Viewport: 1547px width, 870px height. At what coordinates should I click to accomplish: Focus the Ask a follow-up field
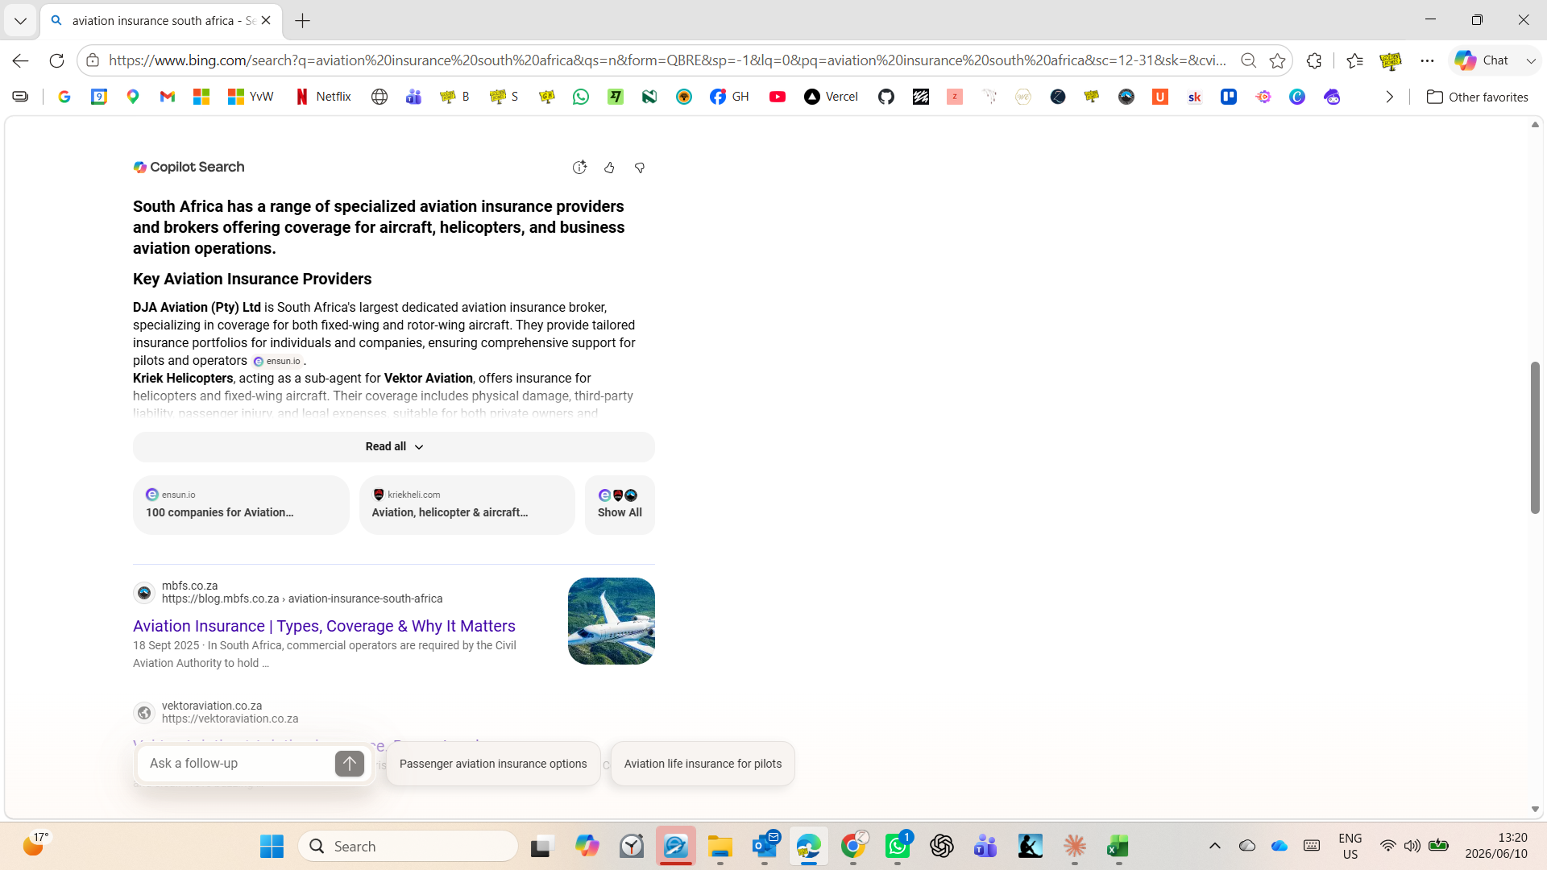coord(238,763)
